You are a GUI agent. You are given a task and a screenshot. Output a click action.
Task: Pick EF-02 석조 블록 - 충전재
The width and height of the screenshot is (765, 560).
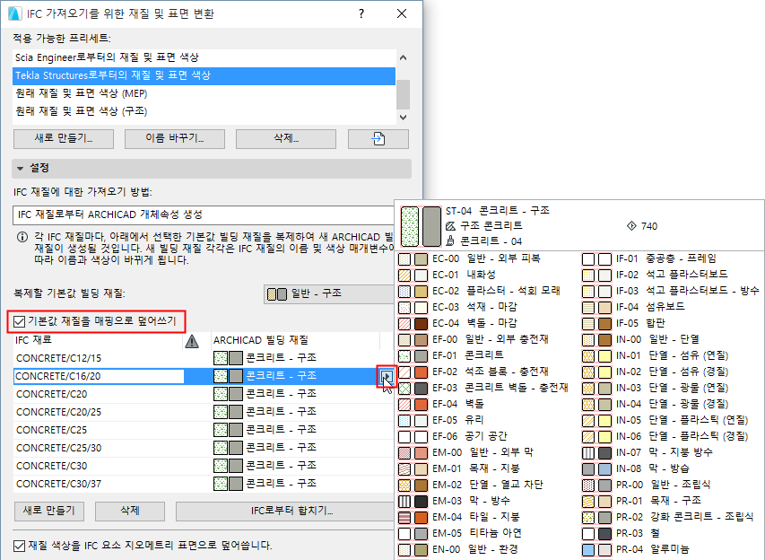[x=485, y=372]
